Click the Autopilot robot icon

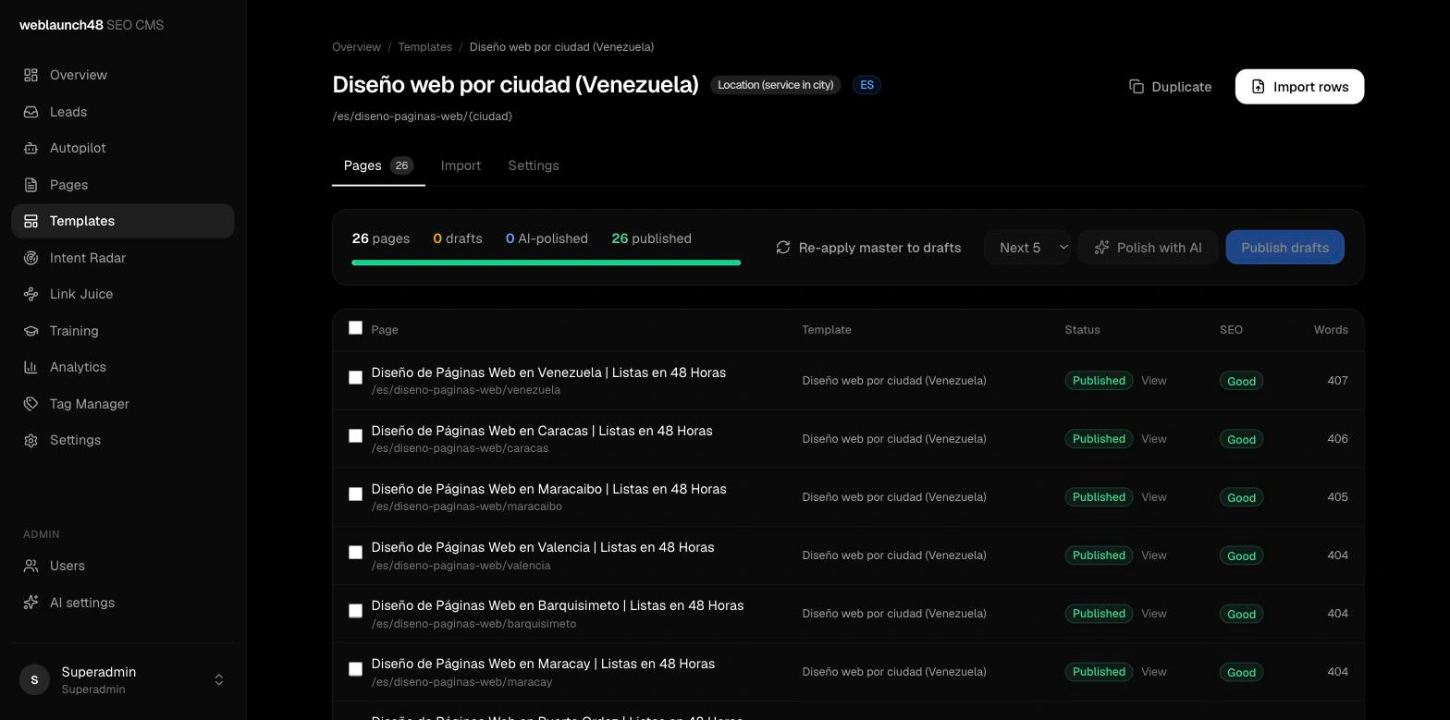31,148
